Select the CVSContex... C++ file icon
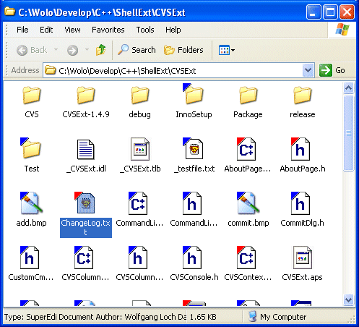The height and width of the screenshot is (327, 359). 246,258
